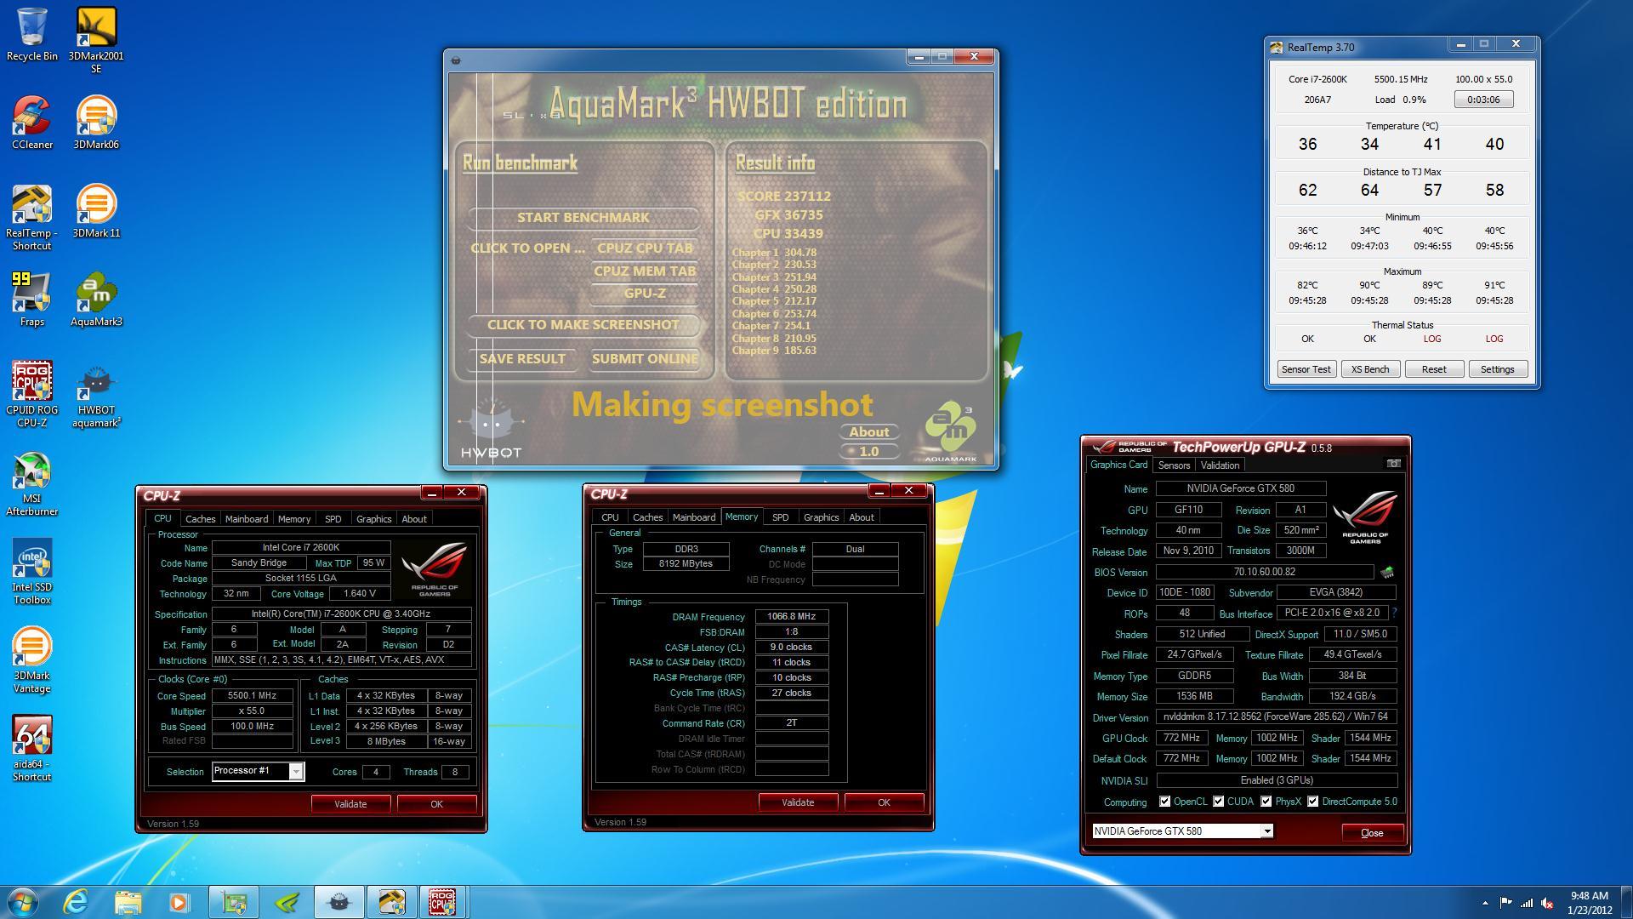Toggle the DirectCompute 5.0 checkbox in GPU-Z
The height and width of the screenshot is (919, 1633).
(x=1312, y=802)
